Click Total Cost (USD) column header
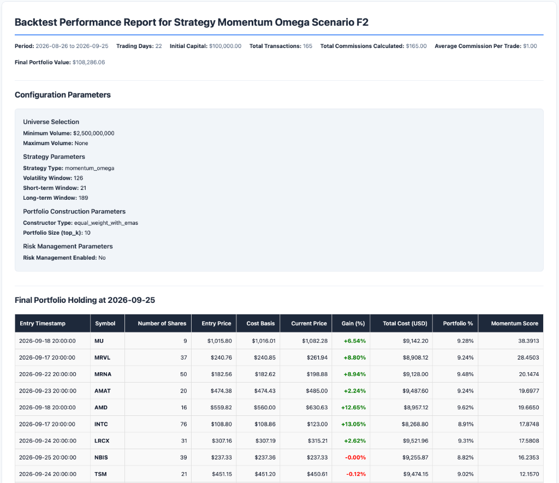 [x=401, y=323]
